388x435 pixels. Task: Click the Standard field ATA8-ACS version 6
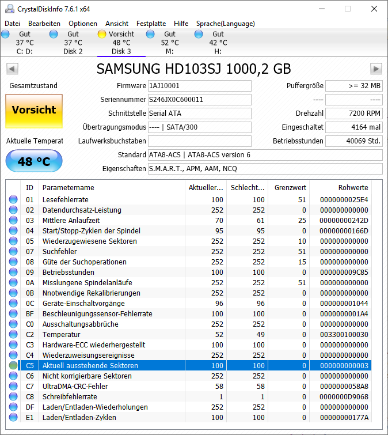tap(265, 155)
